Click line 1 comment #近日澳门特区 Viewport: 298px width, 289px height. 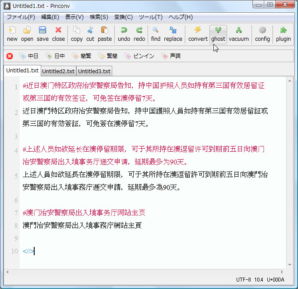tap(45, 86)
